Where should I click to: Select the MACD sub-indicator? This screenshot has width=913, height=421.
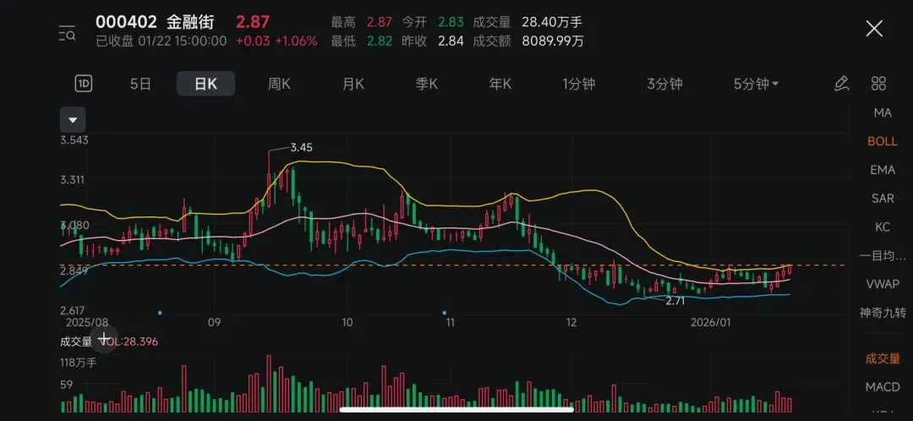click(x=883, y=386)
